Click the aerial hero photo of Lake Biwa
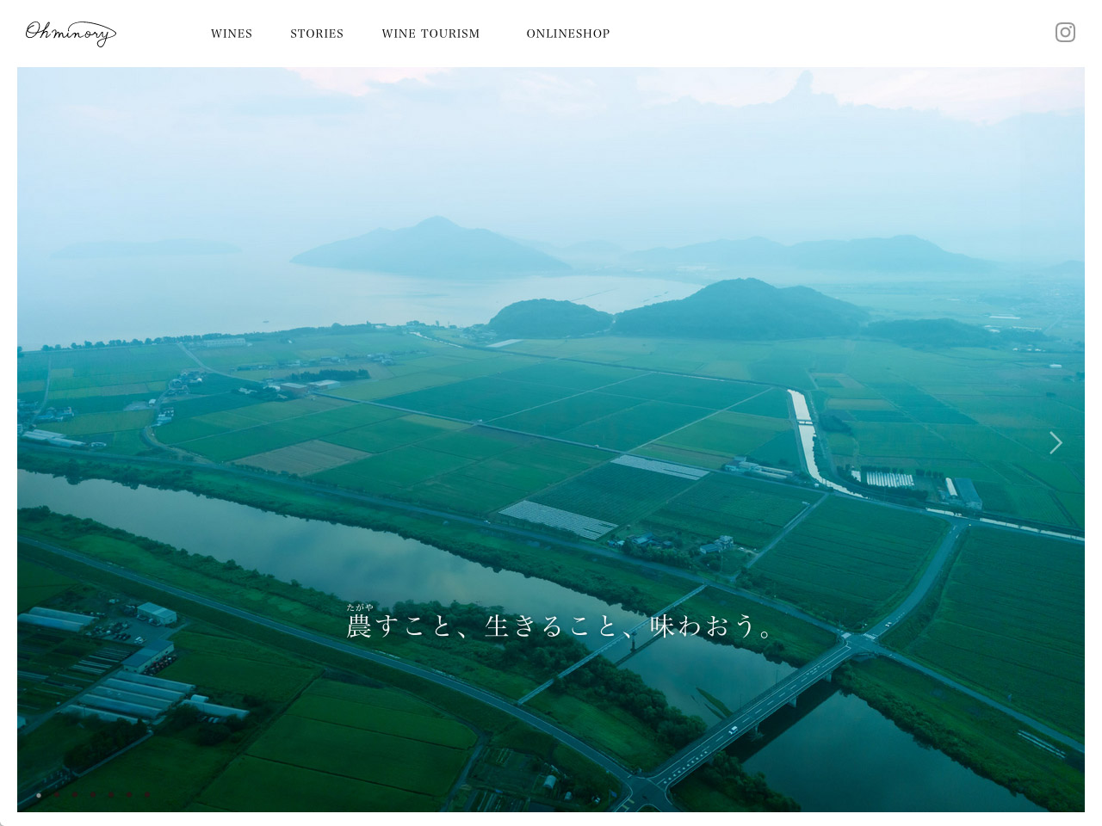The width and height of the screenshot is (1102, 826). click(551, 344)
